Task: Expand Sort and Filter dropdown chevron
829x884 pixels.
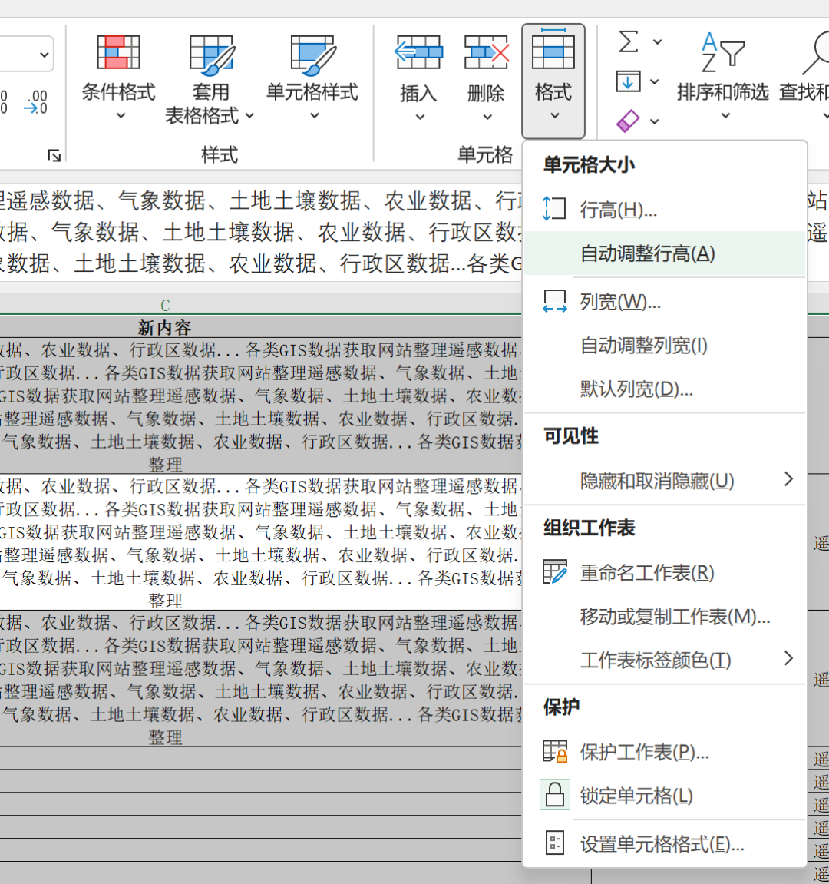Action: 726,115
